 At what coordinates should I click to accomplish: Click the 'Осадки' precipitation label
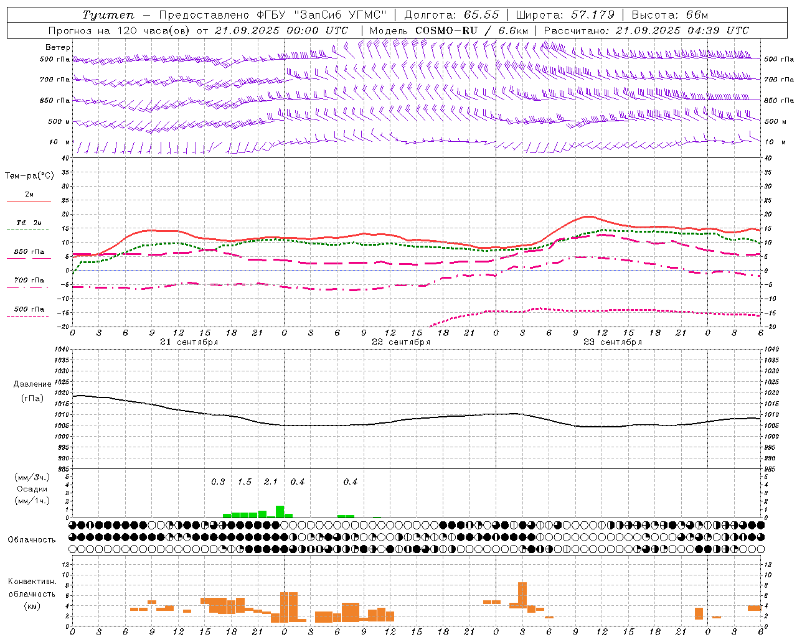coord(32,489)
